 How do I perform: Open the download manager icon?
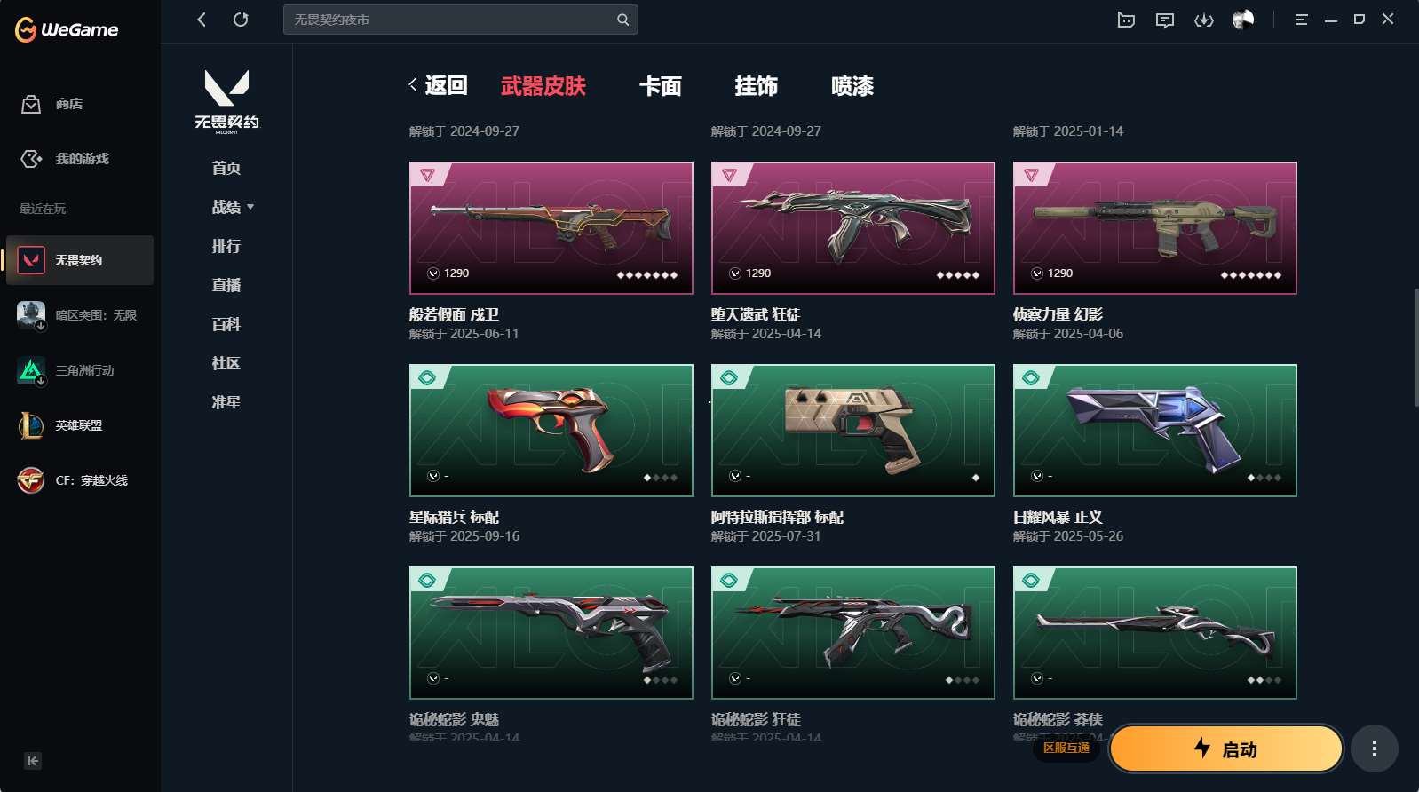click(1204, 20)
